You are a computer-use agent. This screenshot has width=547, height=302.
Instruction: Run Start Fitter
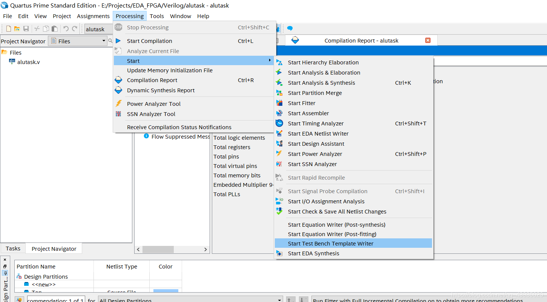[x=302, y=103]
